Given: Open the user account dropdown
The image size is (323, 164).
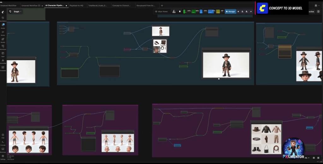Looking at the screenshot, I should pos(316,6).
